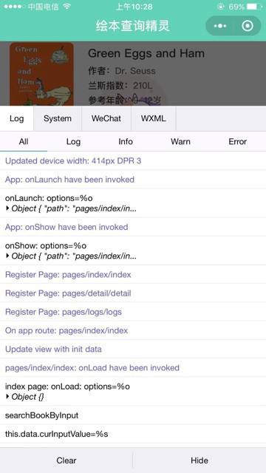Open the mini program three-dots menu

point(220,26)
